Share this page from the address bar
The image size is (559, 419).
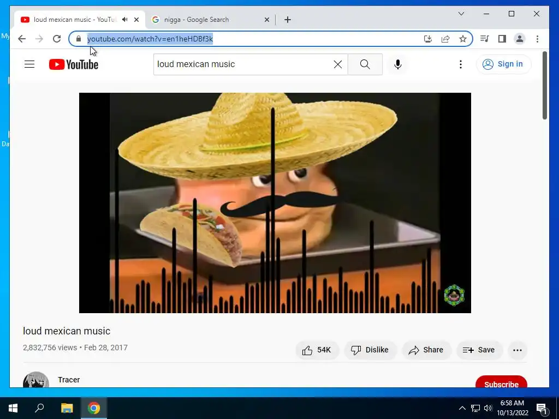[445, 39]
